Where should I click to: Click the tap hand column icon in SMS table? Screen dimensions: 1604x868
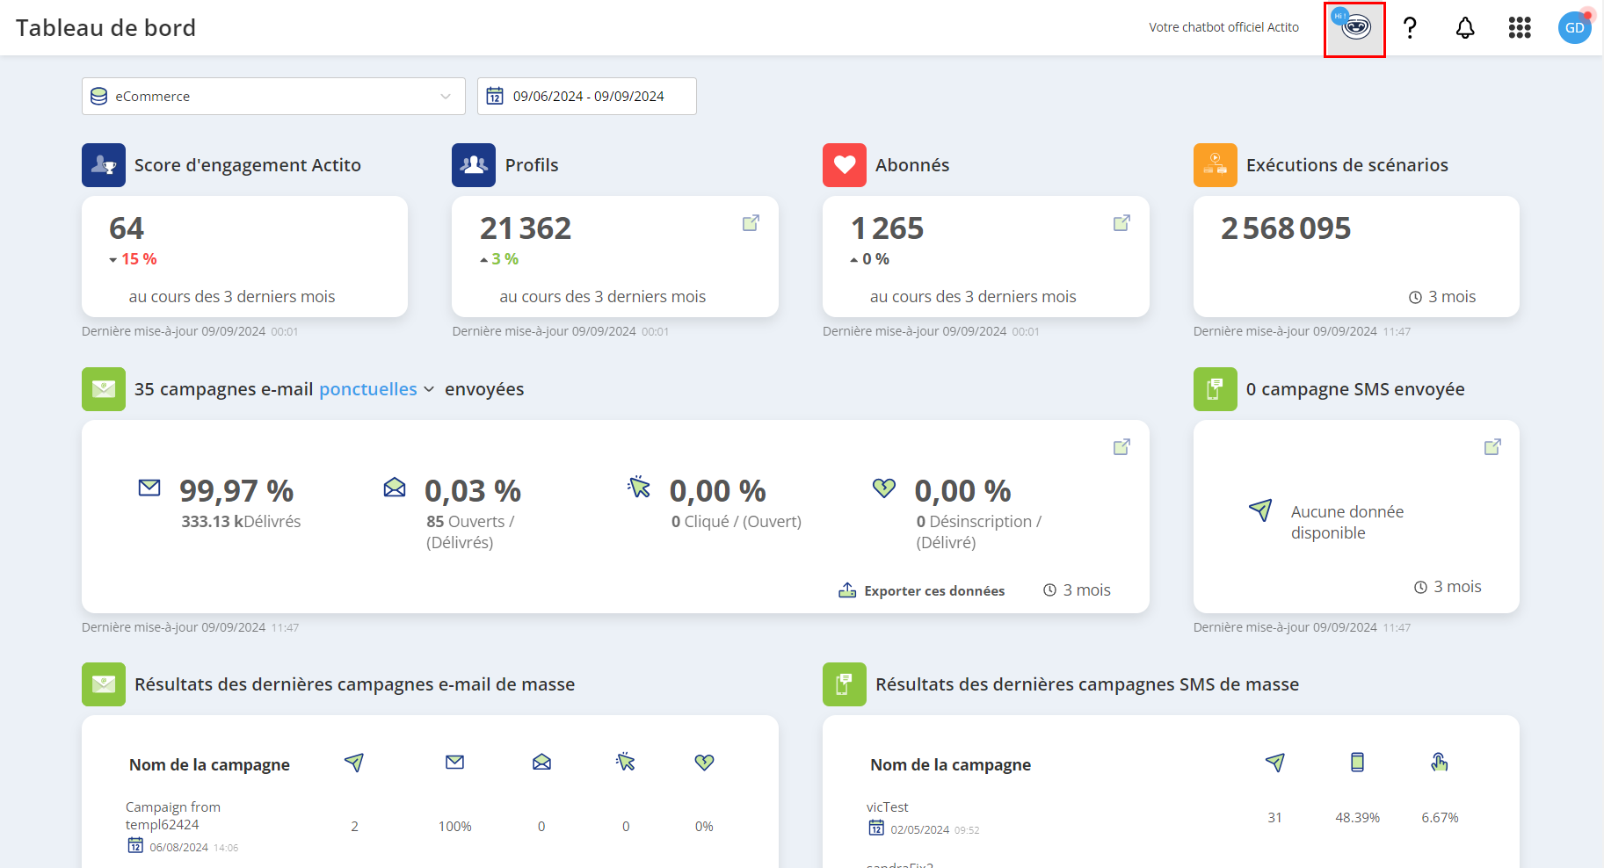tap(1439, 762)
